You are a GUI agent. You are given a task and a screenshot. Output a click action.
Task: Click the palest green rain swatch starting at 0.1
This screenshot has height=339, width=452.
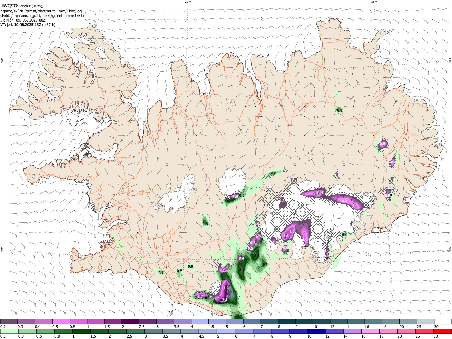pos(10,331)
